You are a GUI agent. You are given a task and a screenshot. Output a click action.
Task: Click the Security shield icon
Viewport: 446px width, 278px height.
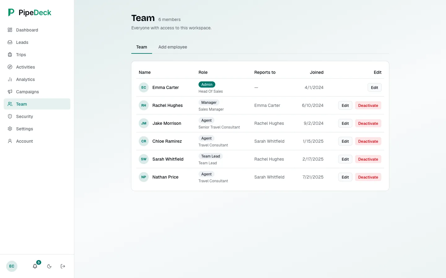(10, 116)
